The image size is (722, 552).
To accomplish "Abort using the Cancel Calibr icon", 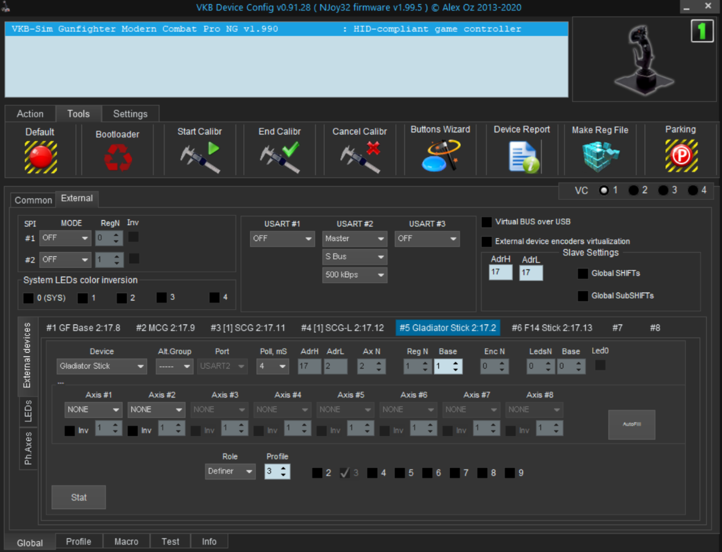I will (x=360, y=157).
